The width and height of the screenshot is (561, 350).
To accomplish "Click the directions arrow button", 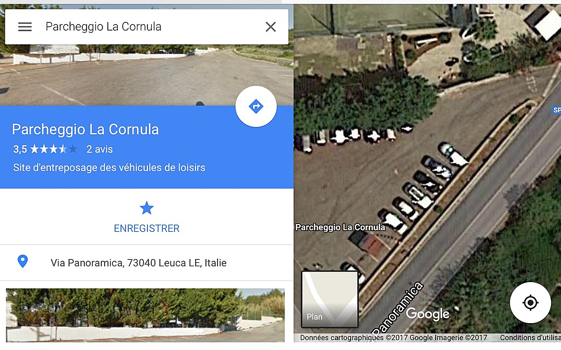I will click(x=256, y=106).
